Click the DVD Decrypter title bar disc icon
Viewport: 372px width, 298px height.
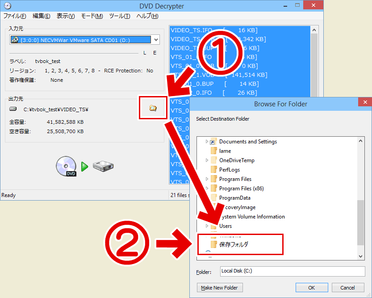click(8, 6)
